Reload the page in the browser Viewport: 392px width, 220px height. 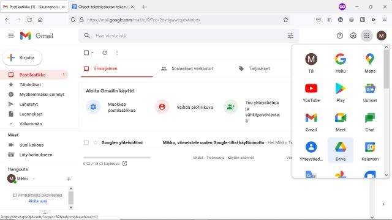coord(29,20)
